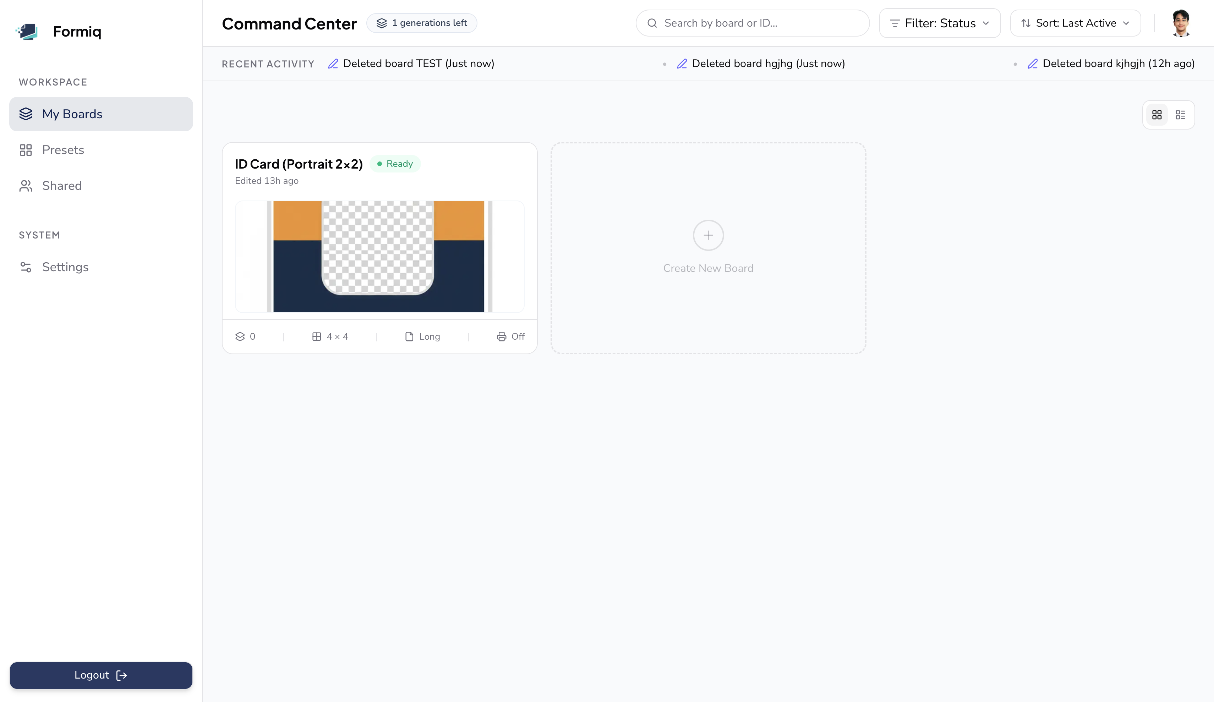Open the ID Card board thumbnail

point(379,256)
